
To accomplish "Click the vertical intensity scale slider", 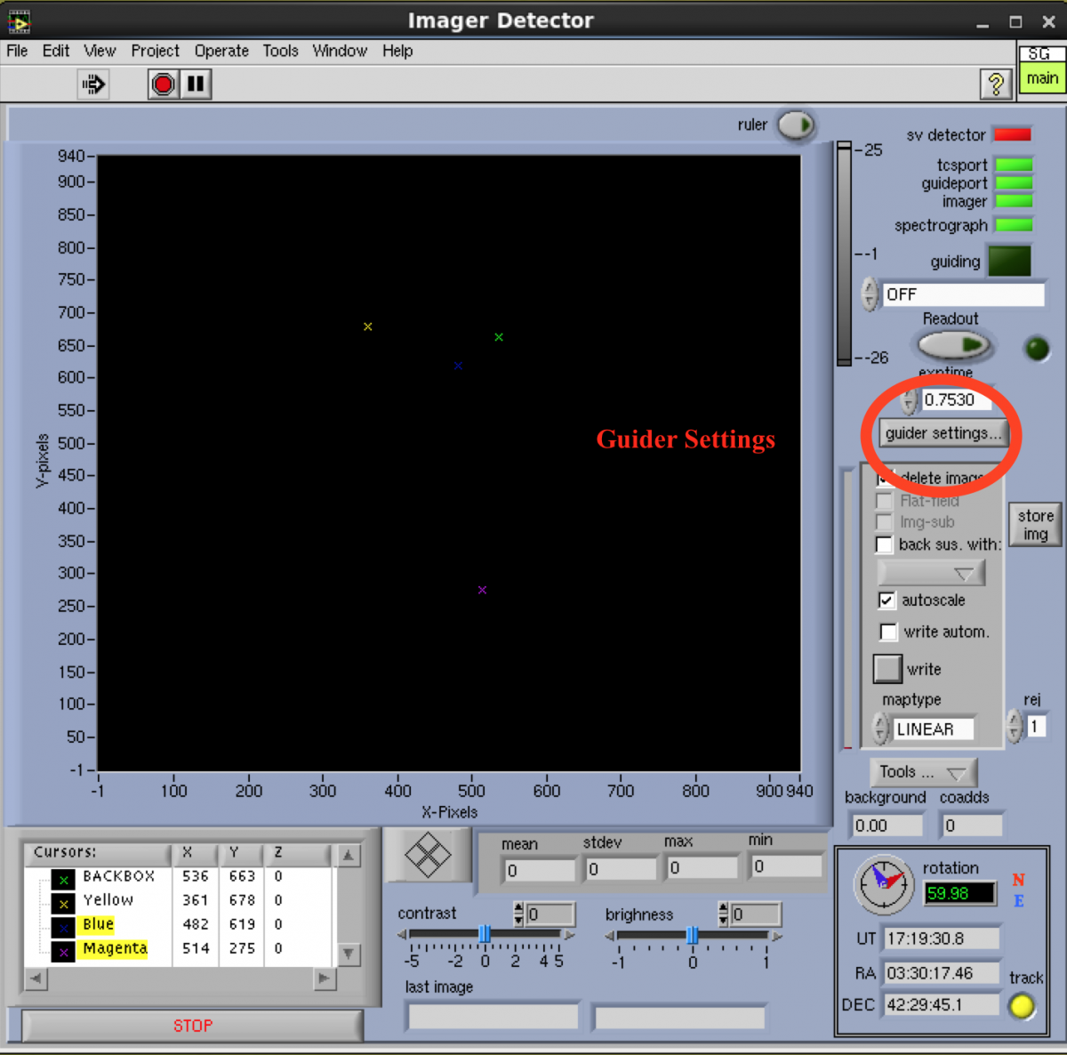I will [x=844, y=254].
